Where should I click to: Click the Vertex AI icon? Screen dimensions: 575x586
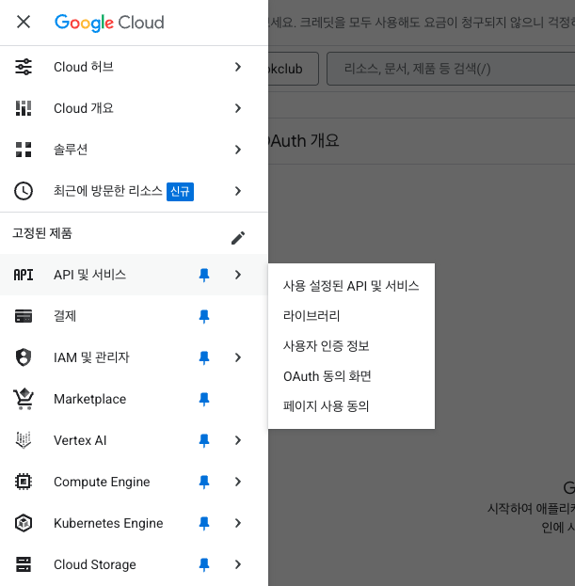(24, 440)
